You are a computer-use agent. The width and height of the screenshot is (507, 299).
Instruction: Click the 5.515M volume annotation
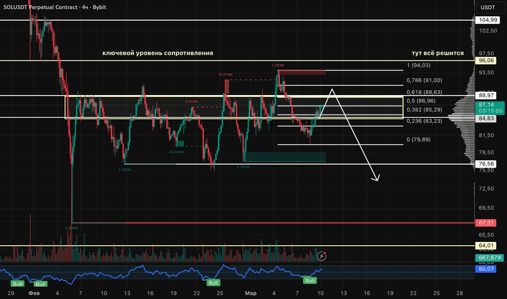tap(191, 102)
